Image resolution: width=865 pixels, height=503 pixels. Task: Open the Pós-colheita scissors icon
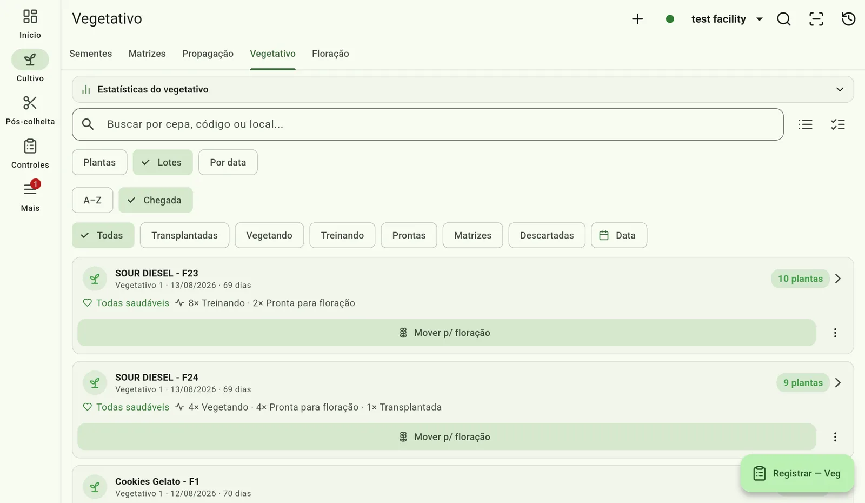pyautogui.click(x=30, y=103)
